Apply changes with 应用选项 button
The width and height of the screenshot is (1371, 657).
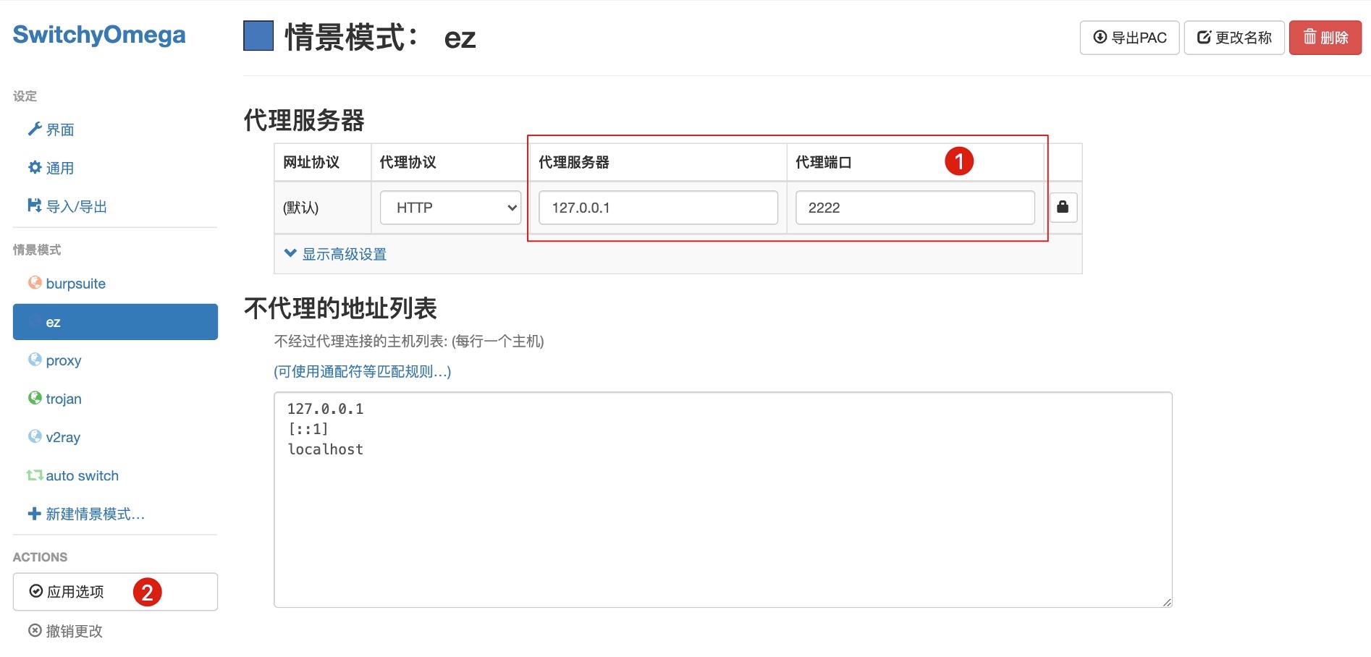click(x=115, y=592)
